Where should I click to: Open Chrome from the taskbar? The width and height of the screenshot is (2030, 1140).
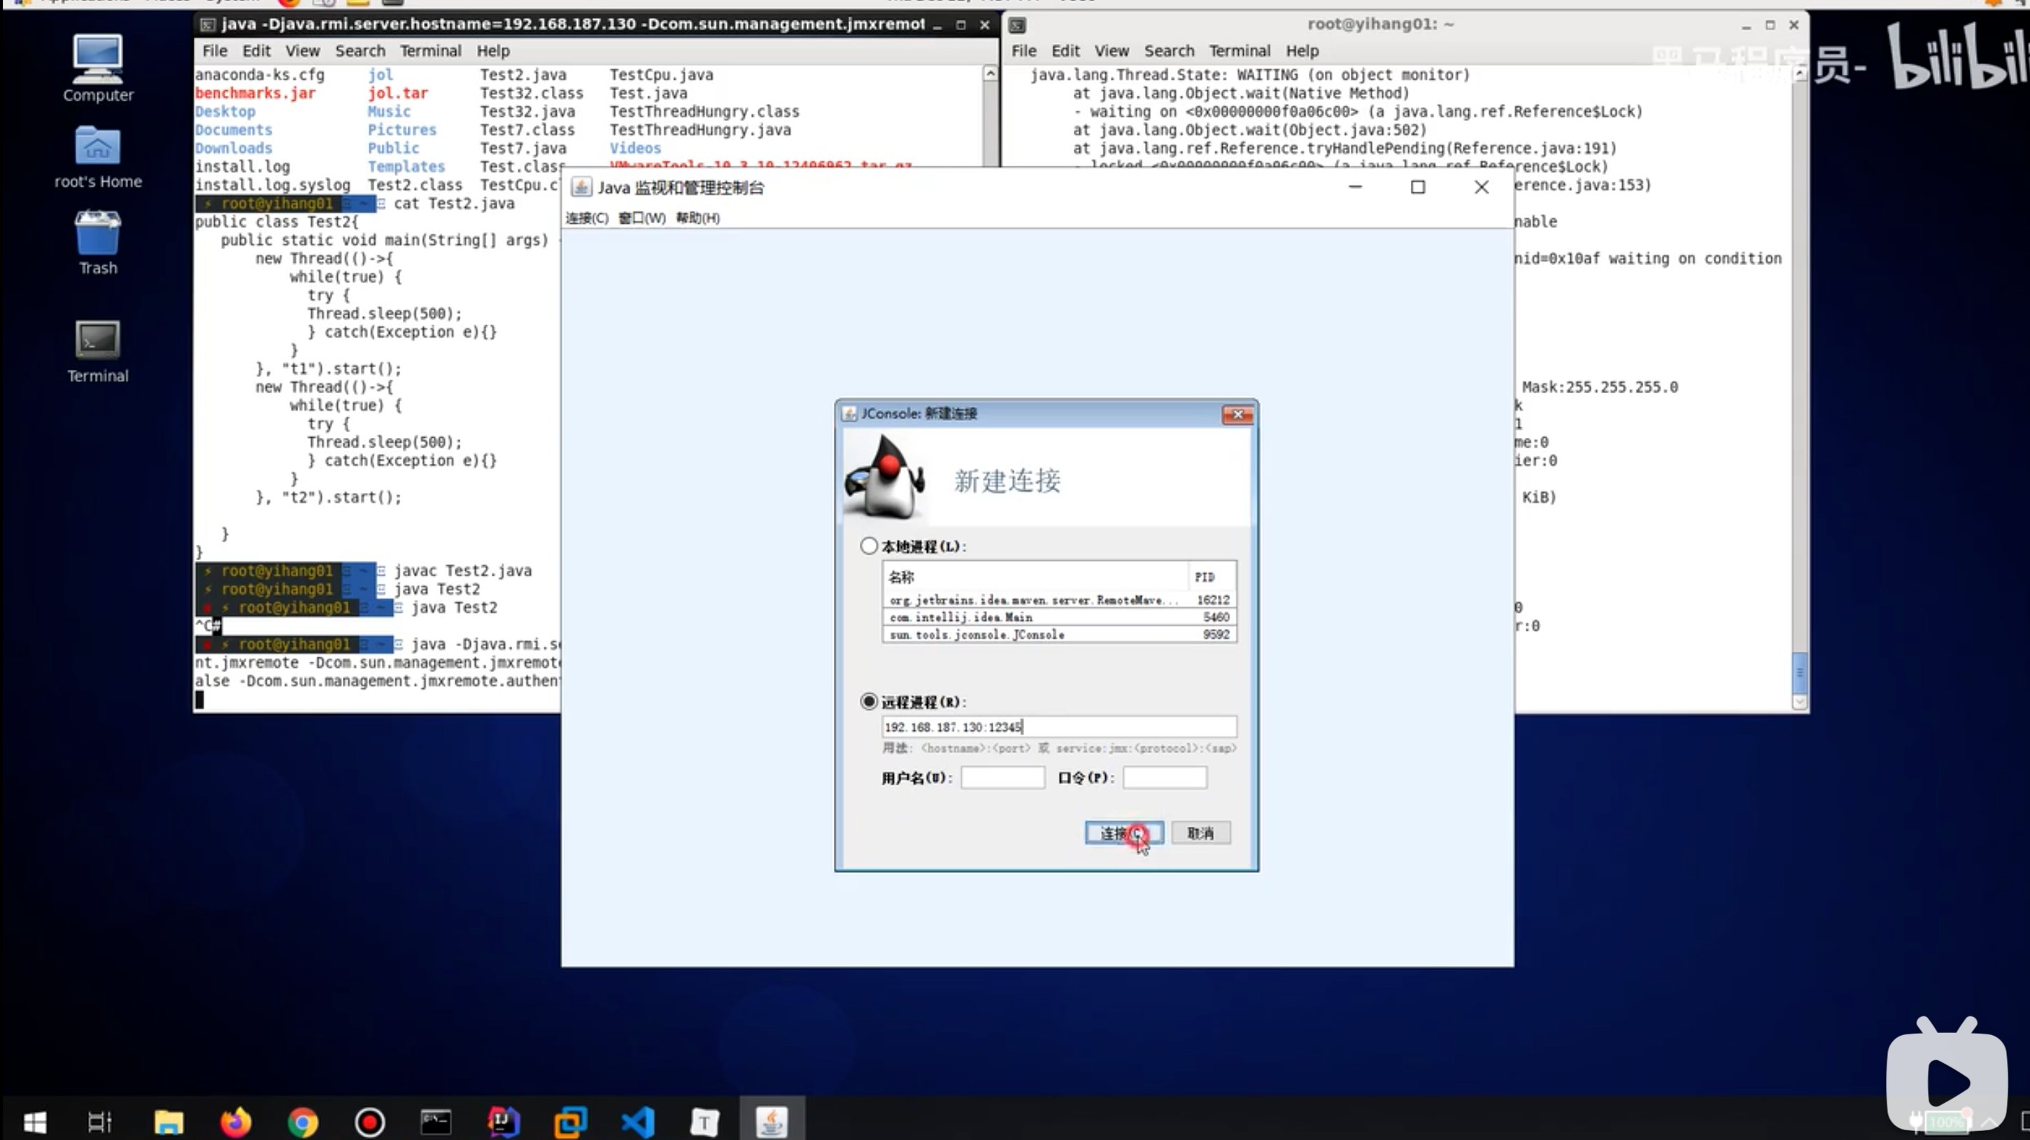point(303,1121)
